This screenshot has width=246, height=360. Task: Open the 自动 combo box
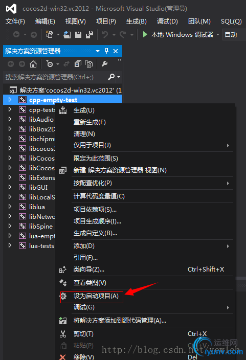(x=234, y=35)
